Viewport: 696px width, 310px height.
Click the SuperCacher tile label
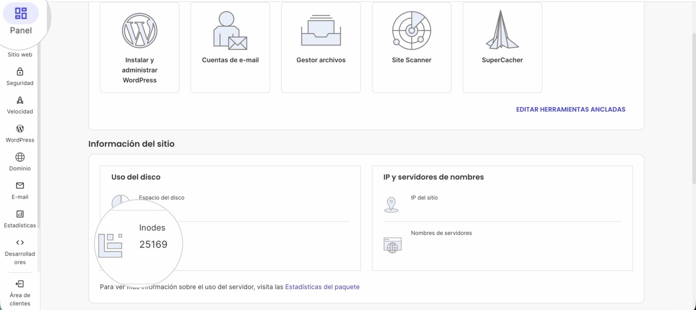[x=502, y=60]
